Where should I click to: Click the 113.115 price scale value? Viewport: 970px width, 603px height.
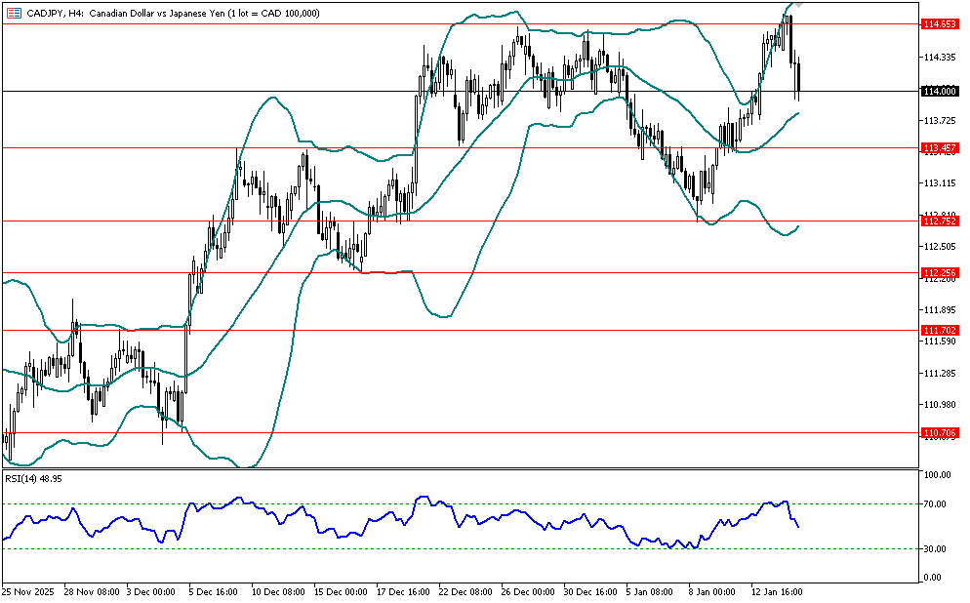[938, 183]
